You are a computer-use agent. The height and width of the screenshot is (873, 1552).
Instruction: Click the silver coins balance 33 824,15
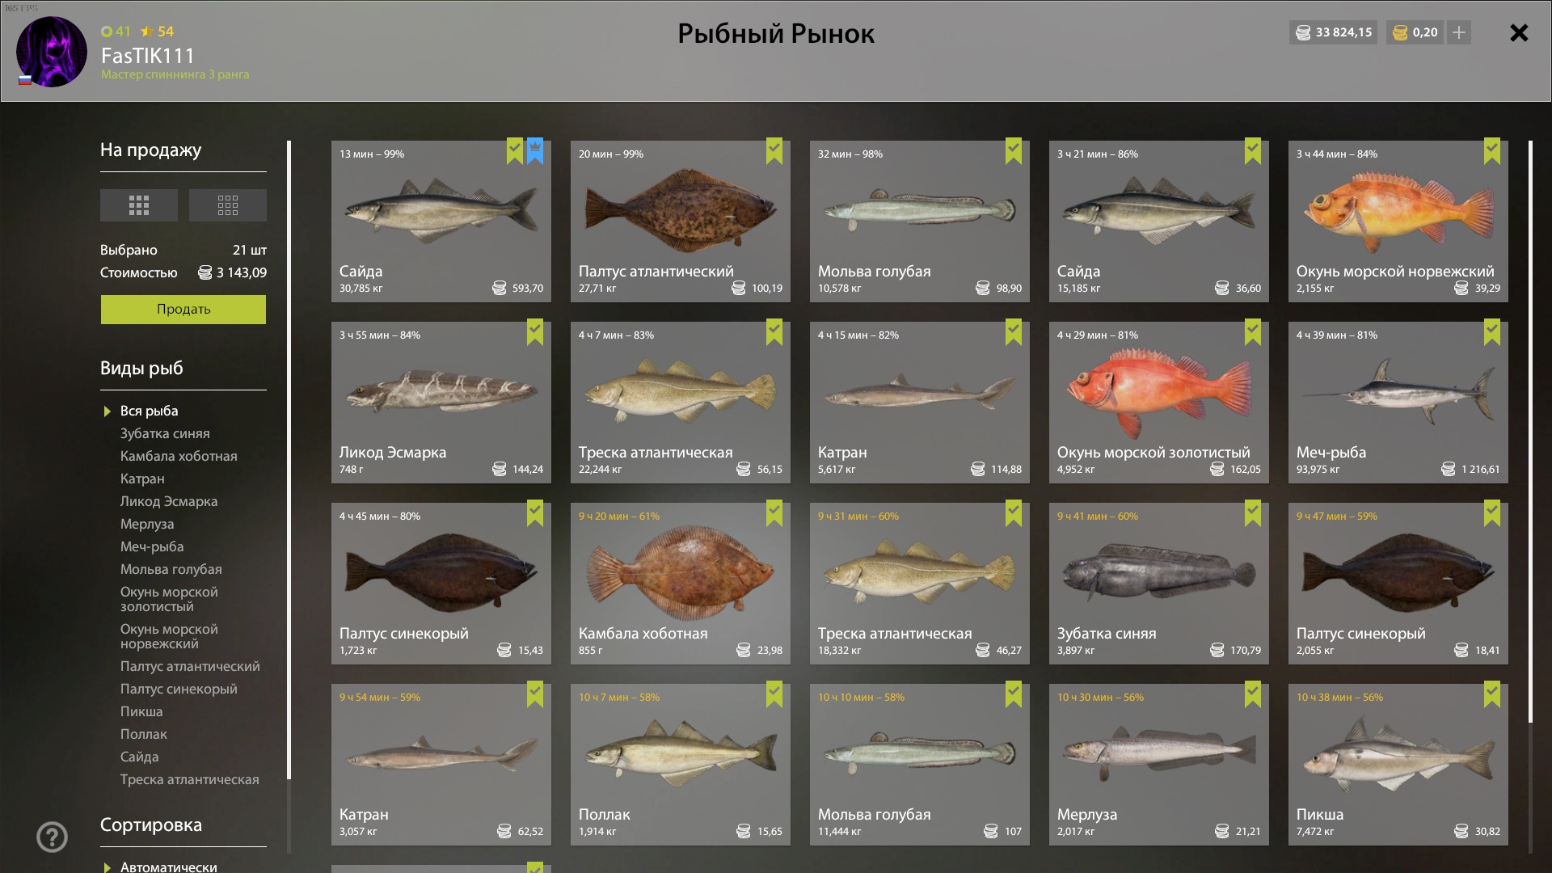[x=1334, y=32]
